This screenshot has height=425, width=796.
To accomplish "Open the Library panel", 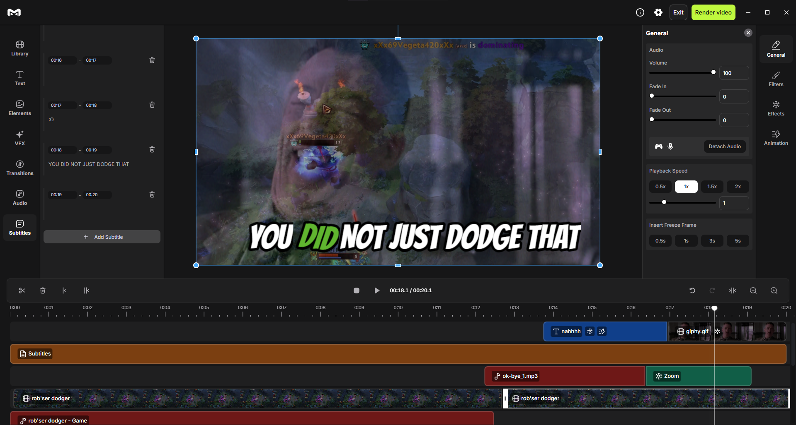I will click(x=19, y=48).
